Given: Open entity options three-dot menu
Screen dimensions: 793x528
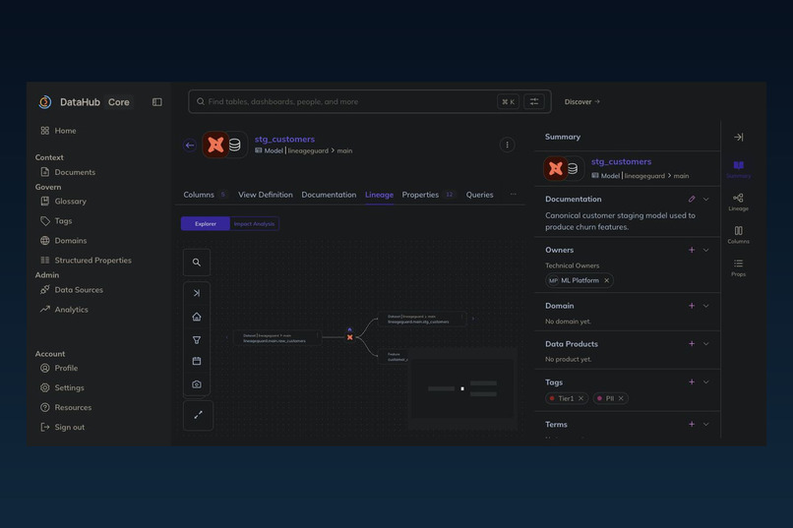Looking at the screenshot, I should point(508,145).
